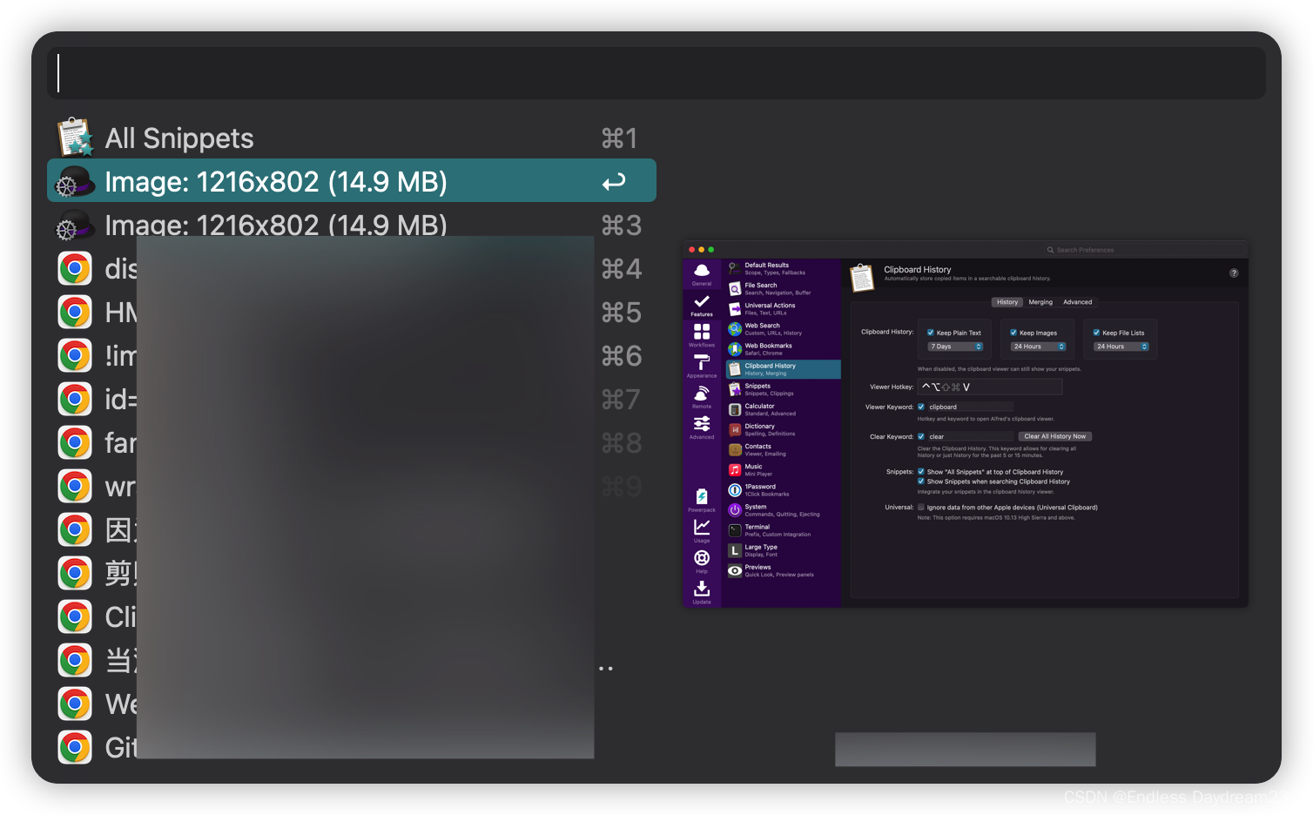
Task: Open the Help section in Alfred Preferences sidebar
Action: [x=702, y=562]
